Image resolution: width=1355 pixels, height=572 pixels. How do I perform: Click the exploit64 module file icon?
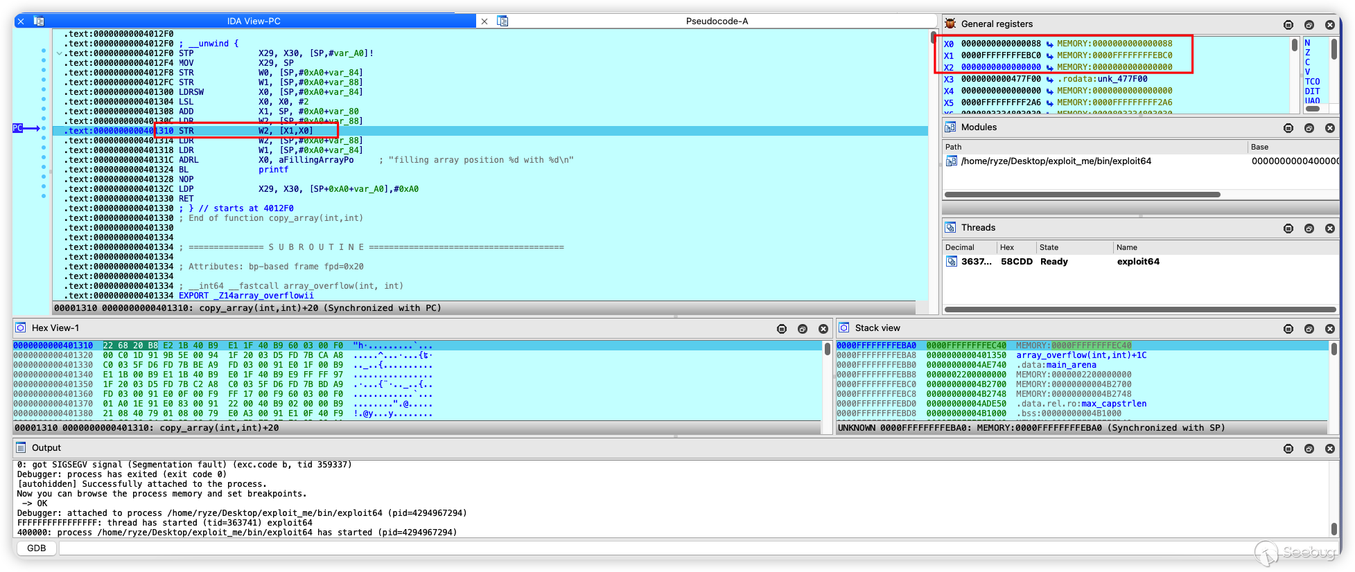952,161
